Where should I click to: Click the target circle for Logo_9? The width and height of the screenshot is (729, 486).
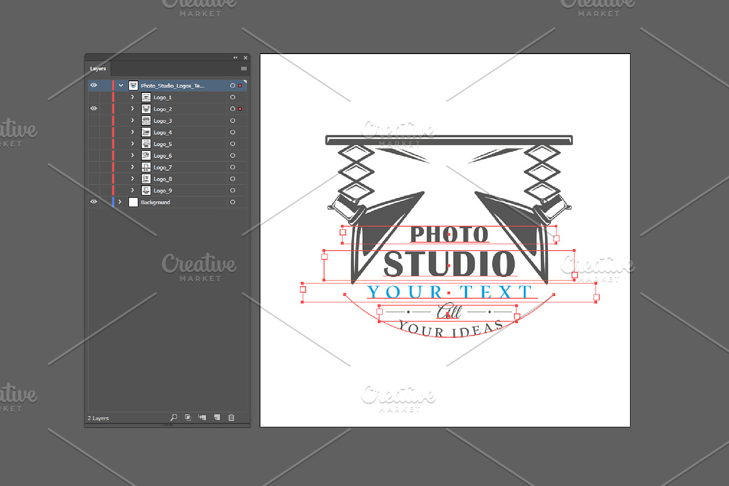click(233, 191)
